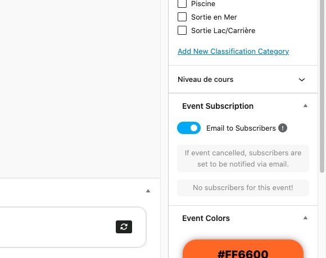Toggle off the Email to Subscribers switch
The width and height of the screenshot is (326, 258).
[x=189, y=128]
